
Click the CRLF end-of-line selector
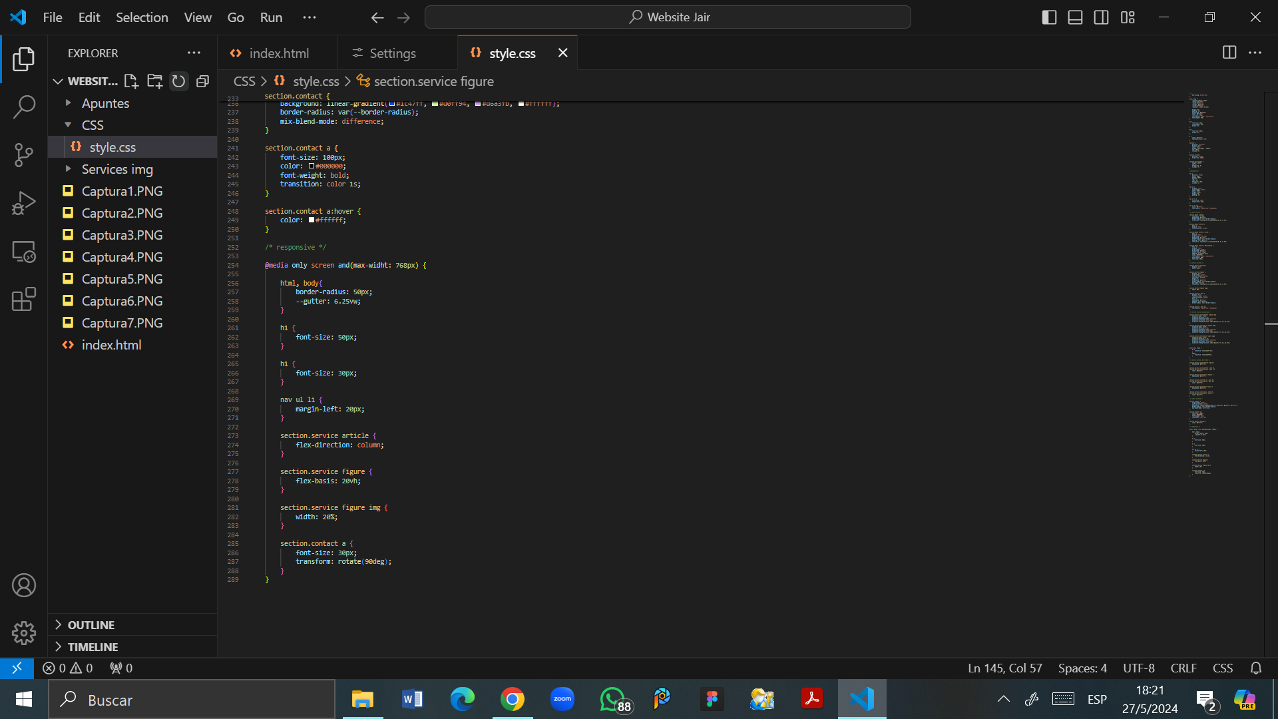pyautogui.click(x=1183, y=668)
